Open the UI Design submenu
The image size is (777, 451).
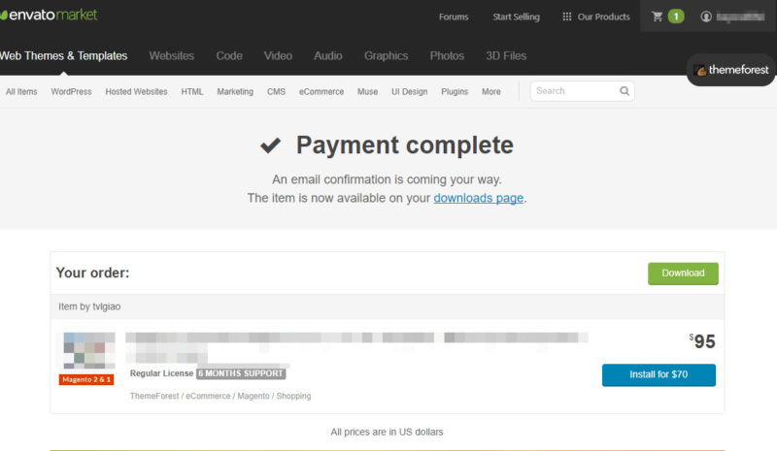click(409, 91)
